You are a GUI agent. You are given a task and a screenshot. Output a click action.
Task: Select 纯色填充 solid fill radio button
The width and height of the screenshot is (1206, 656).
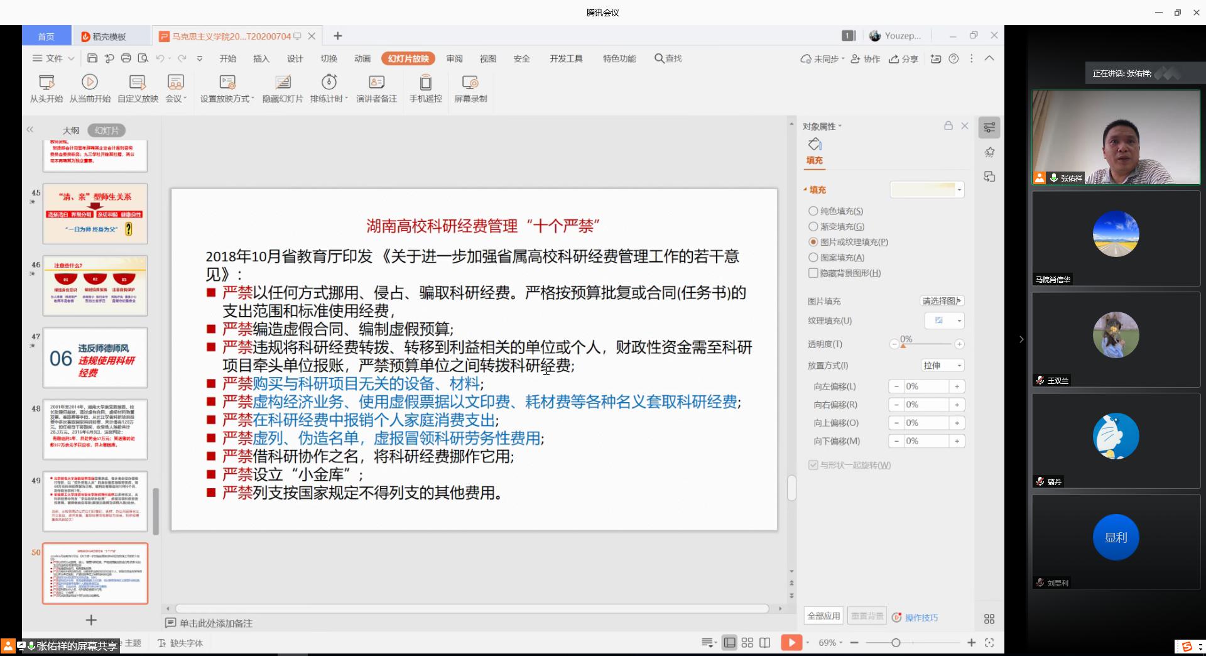coord(813,211)
